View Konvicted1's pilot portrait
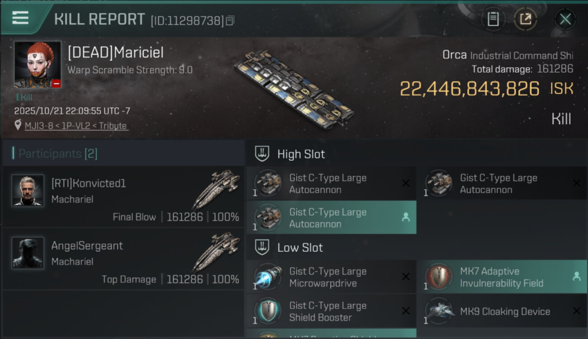 click(28, 191)
